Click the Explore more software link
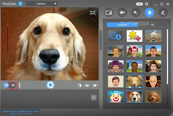This screenshot has height=116, width=173. 20,112
